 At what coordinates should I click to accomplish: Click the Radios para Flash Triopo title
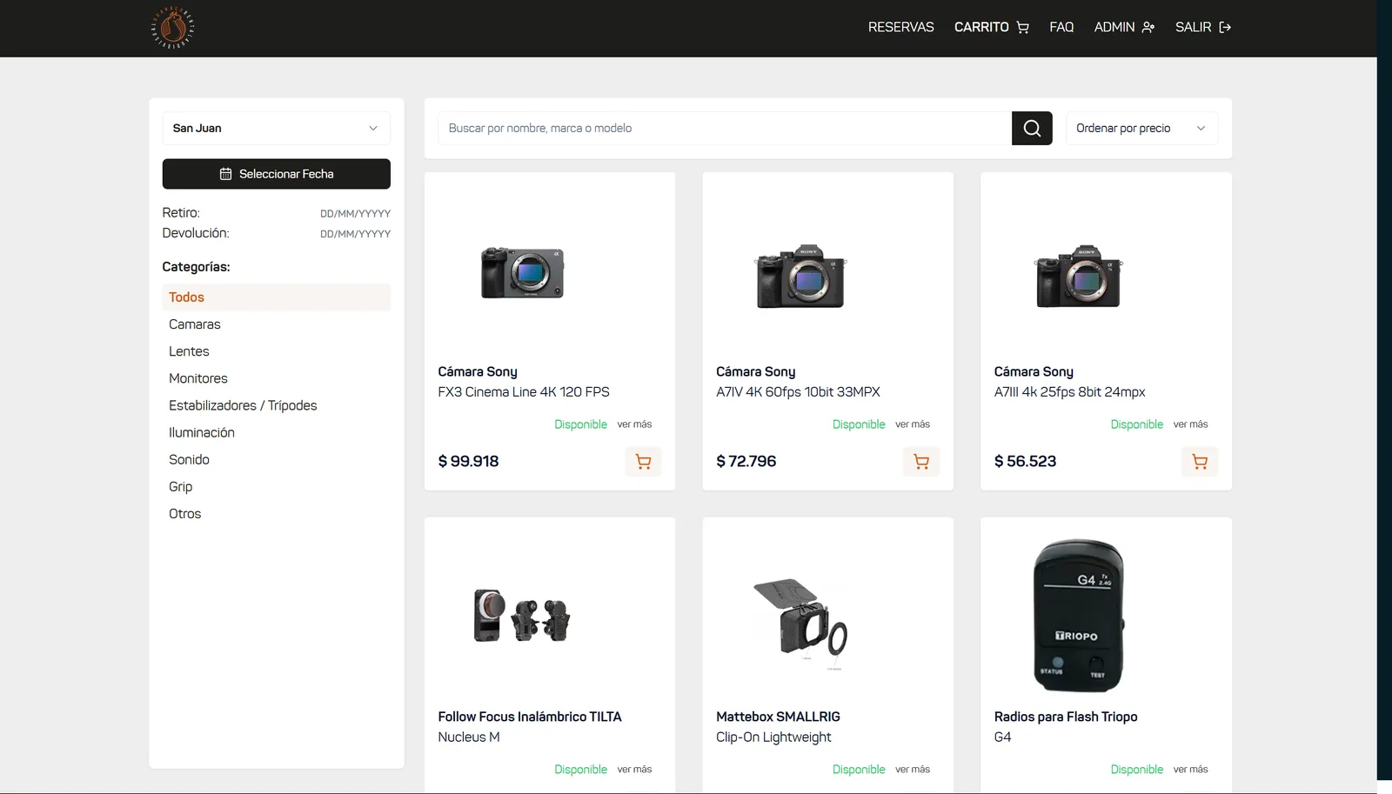[1066, 717]
